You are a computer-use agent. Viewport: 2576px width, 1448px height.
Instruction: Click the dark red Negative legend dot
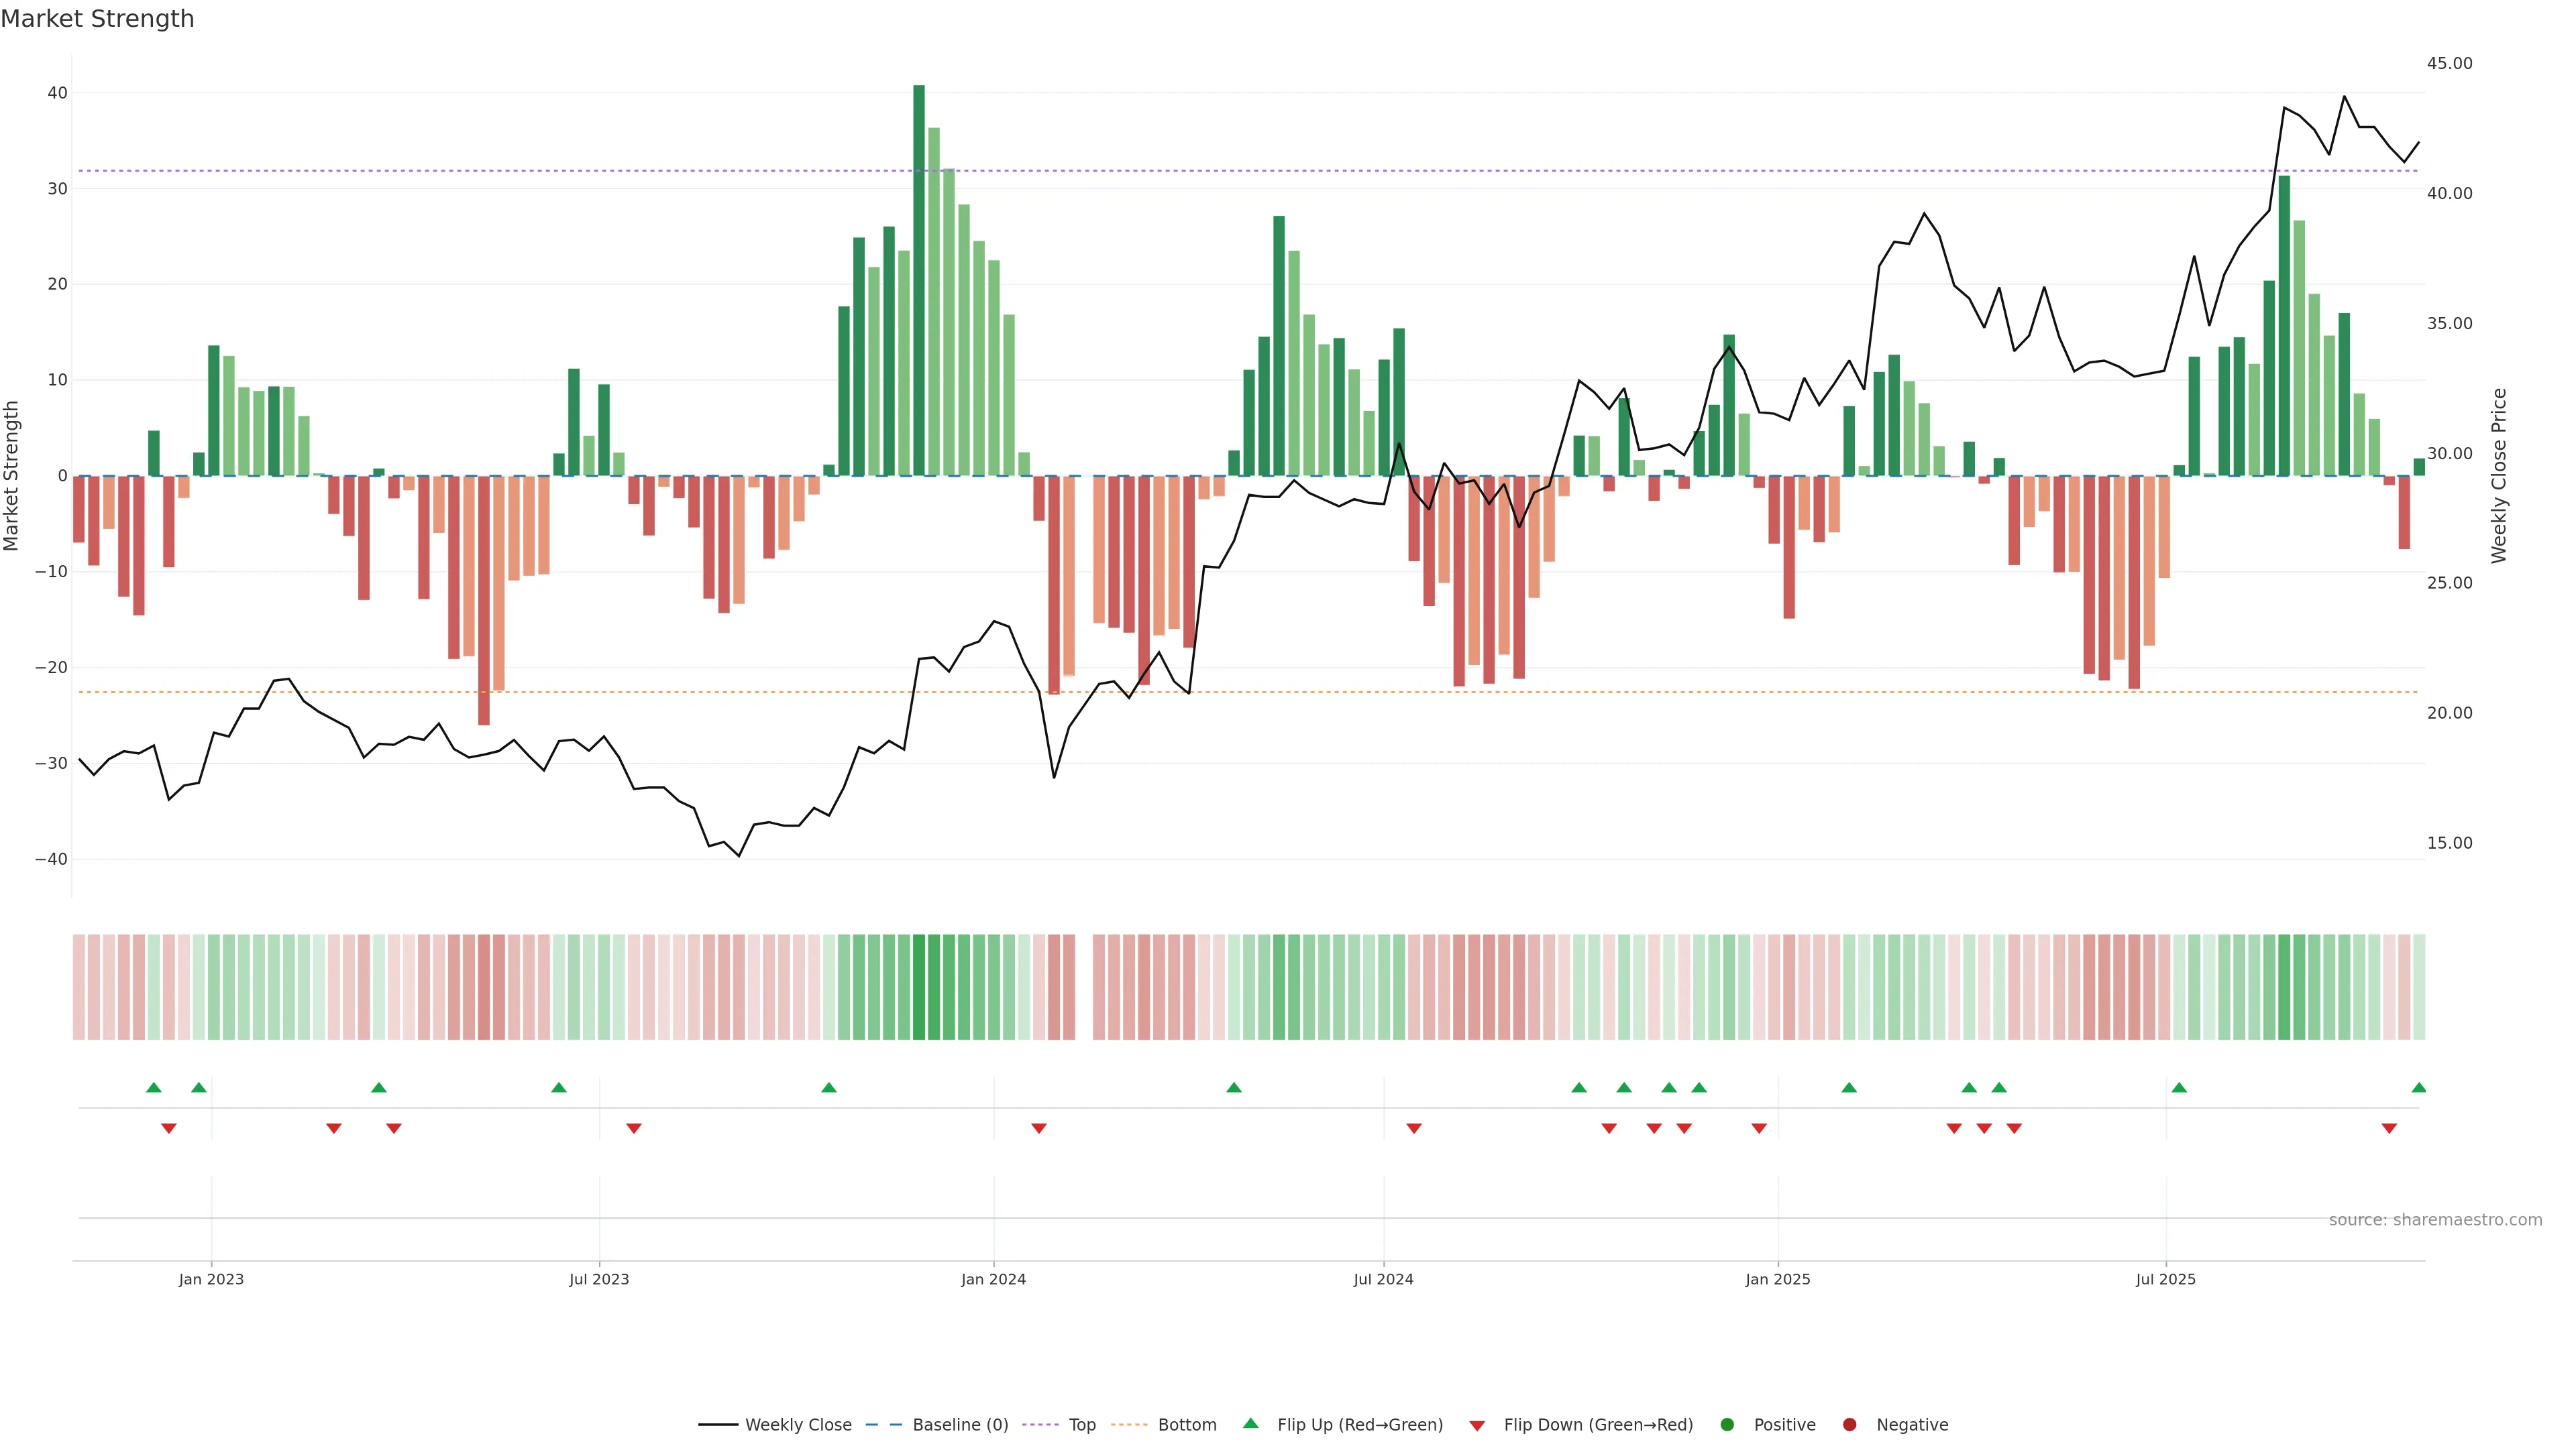pyautogui.click(x=1849, y=1424)
